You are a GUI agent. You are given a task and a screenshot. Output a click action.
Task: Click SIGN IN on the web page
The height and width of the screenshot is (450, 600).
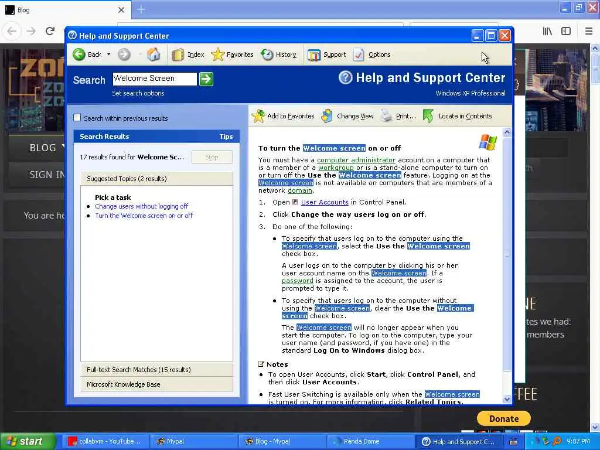(47, 175)
